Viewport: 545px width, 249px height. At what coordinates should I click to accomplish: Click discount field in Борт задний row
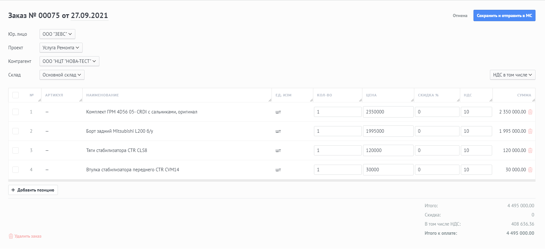[437, 131]
